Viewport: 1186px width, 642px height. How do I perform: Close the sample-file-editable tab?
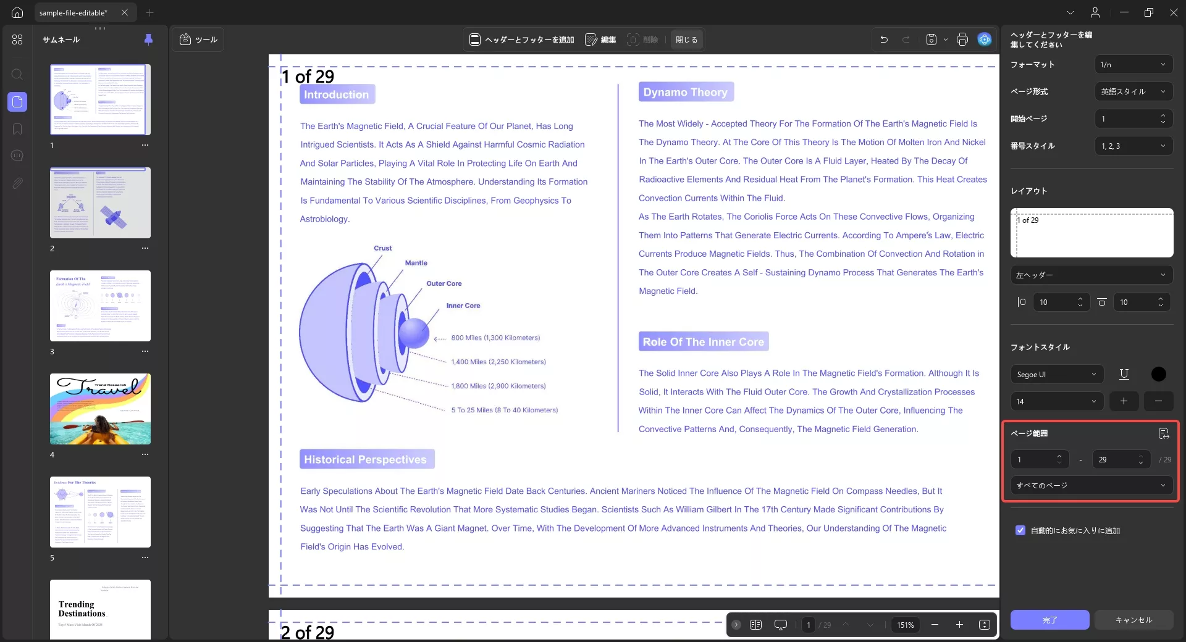point(125,12)
